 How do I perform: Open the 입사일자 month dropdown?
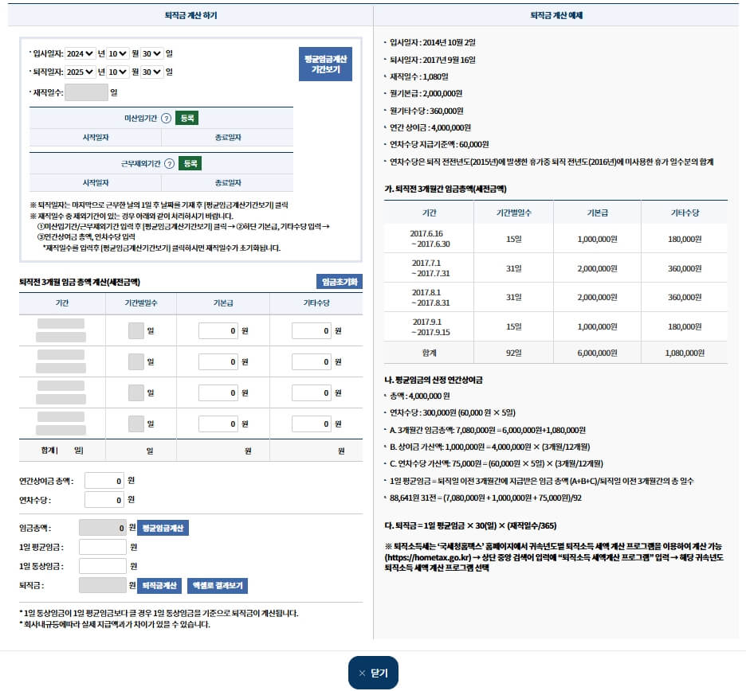coord(118,53)
